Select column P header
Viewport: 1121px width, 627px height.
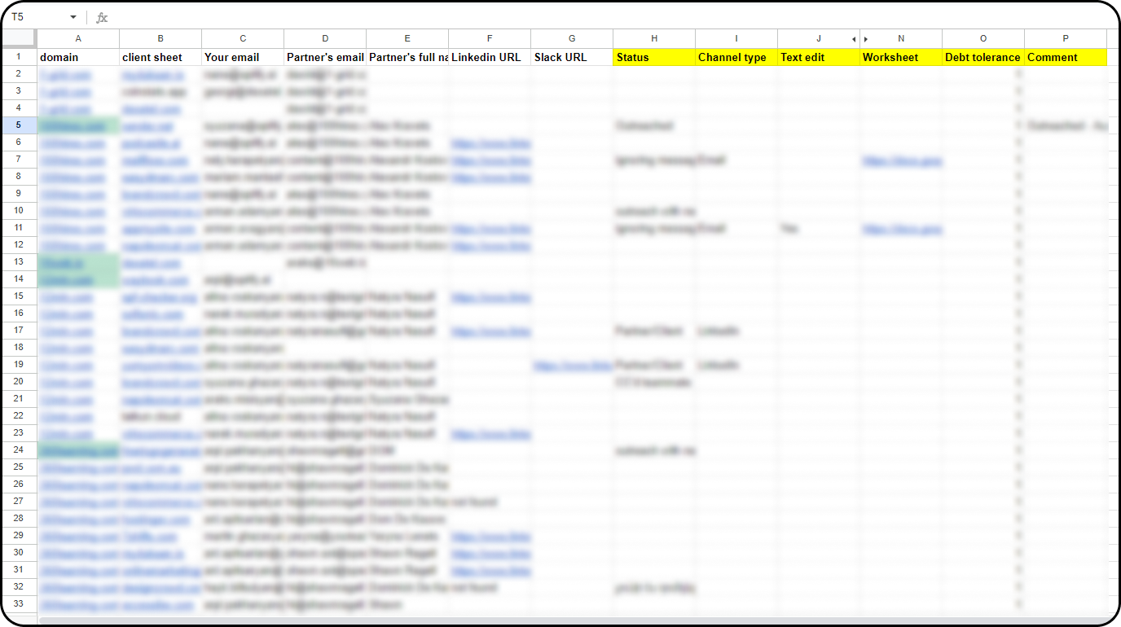click(x=1065, y=38)
